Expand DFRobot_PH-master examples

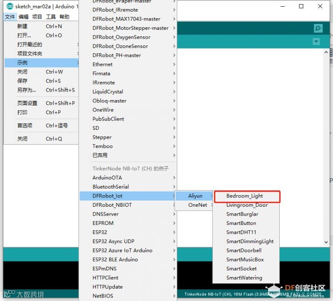128,55
